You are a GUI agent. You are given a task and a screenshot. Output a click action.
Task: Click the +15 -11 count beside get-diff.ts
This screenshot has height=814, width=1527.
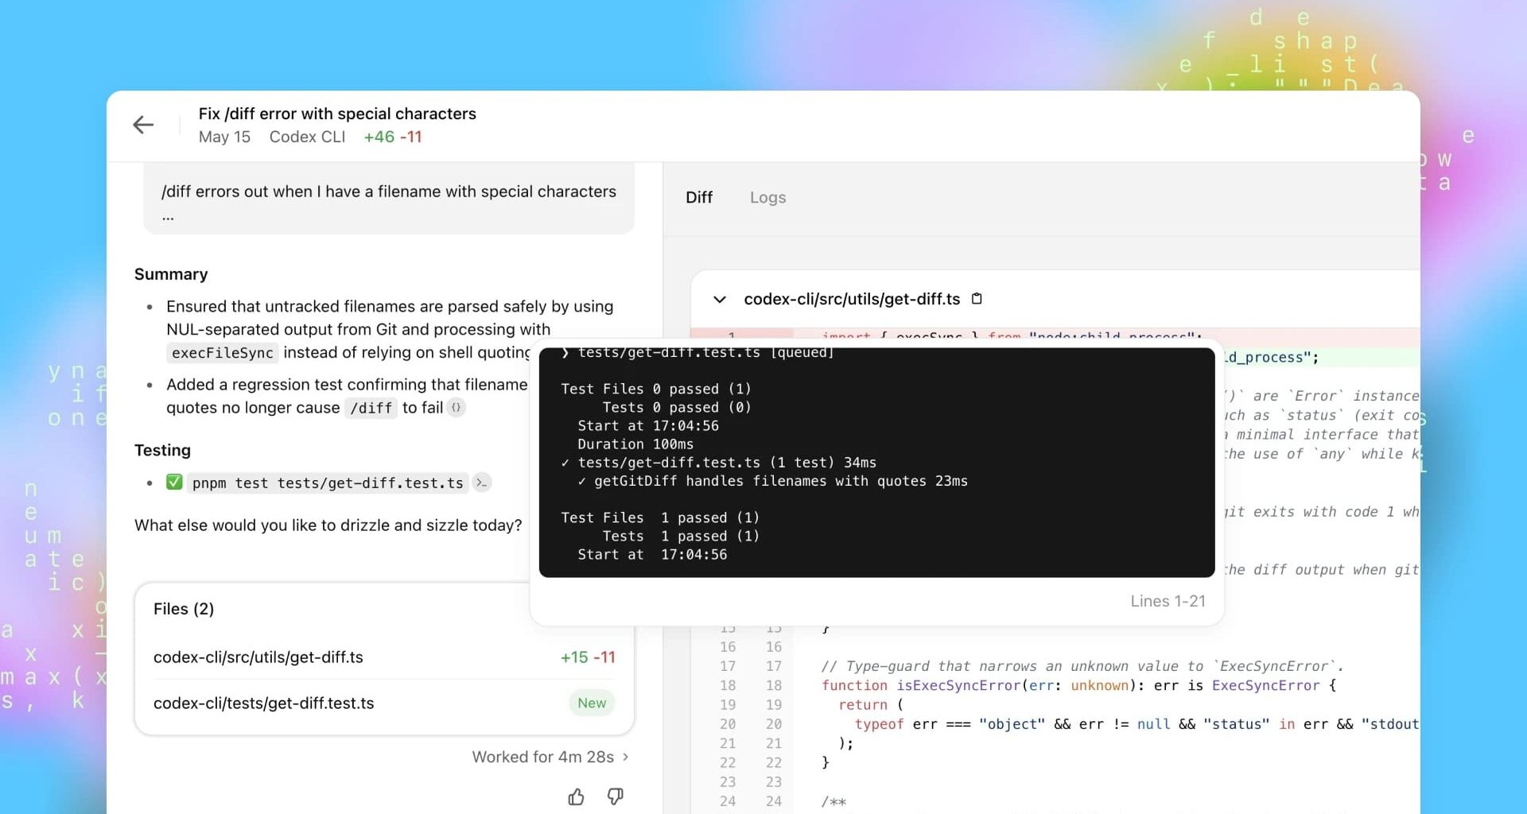tap(588, 657)
